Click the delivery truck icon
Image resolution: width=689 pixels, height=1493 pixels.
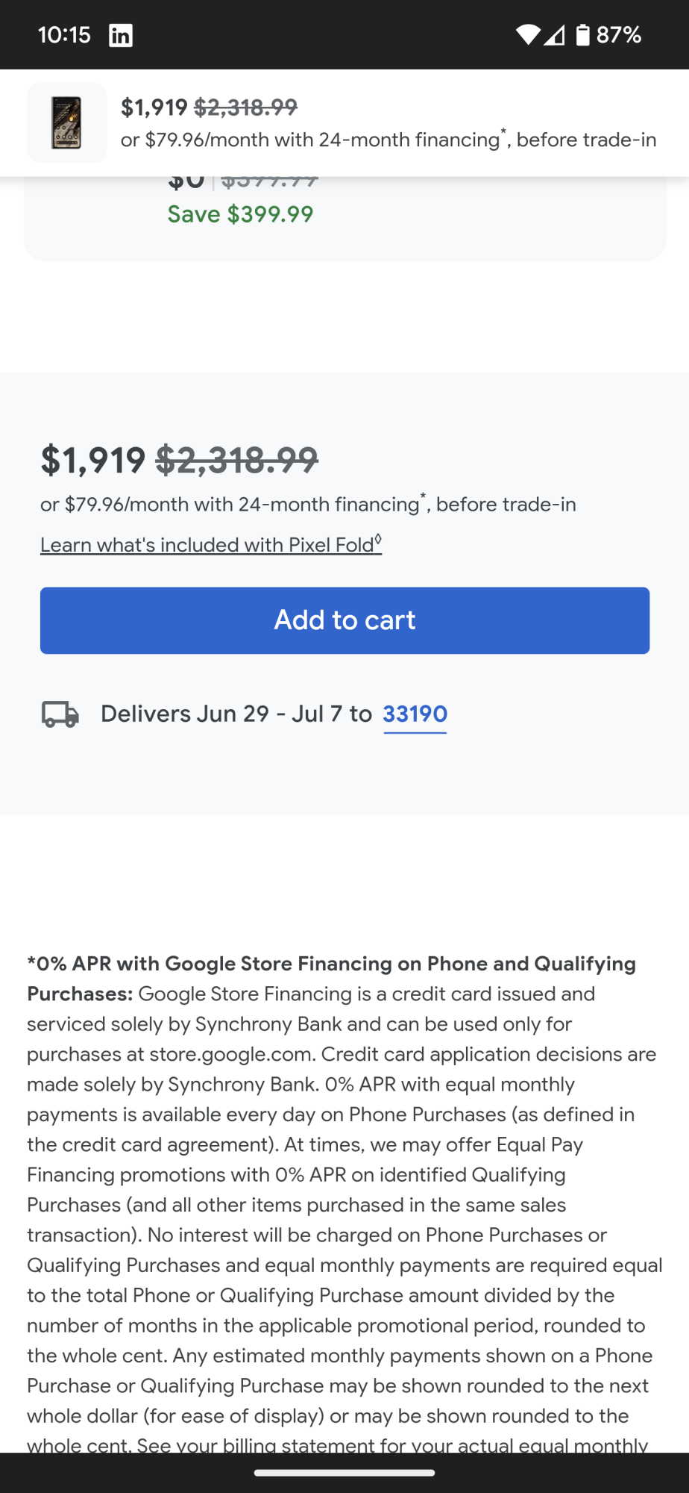(60, 714)
